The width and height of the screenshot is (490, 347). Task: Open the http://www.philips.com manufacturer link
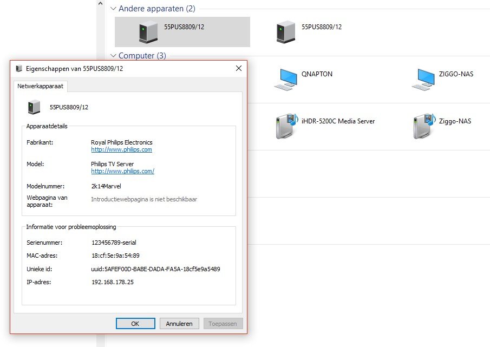point(122,149)
